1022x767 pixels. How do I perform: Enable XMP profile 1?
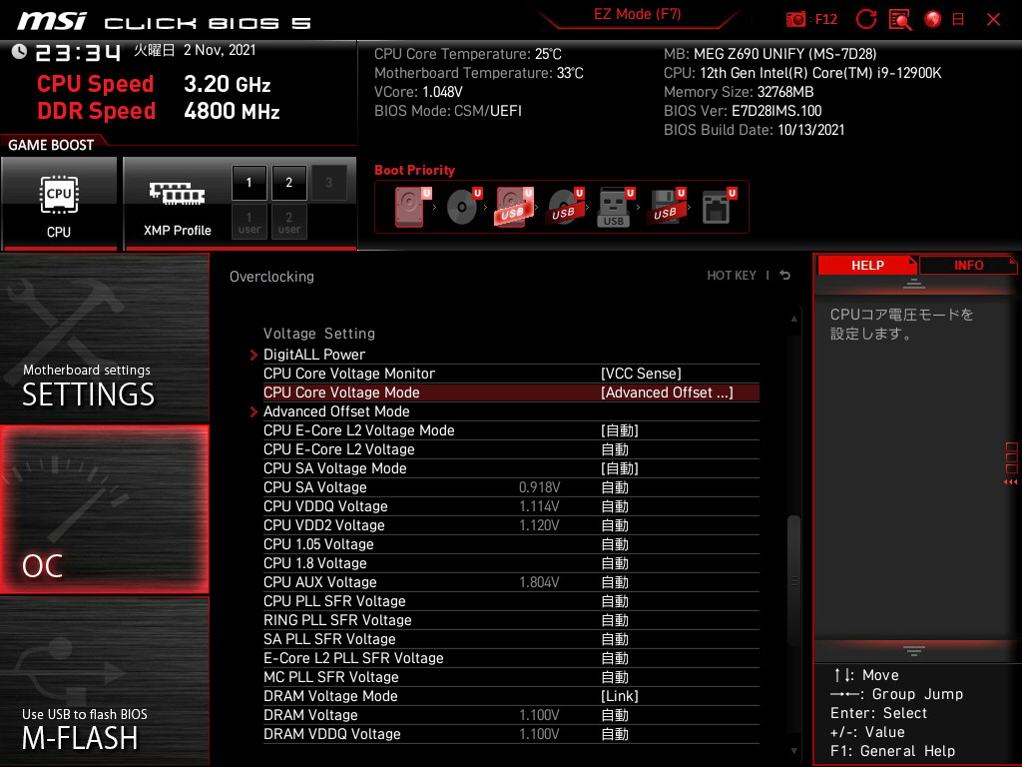(x=249, y=183)
